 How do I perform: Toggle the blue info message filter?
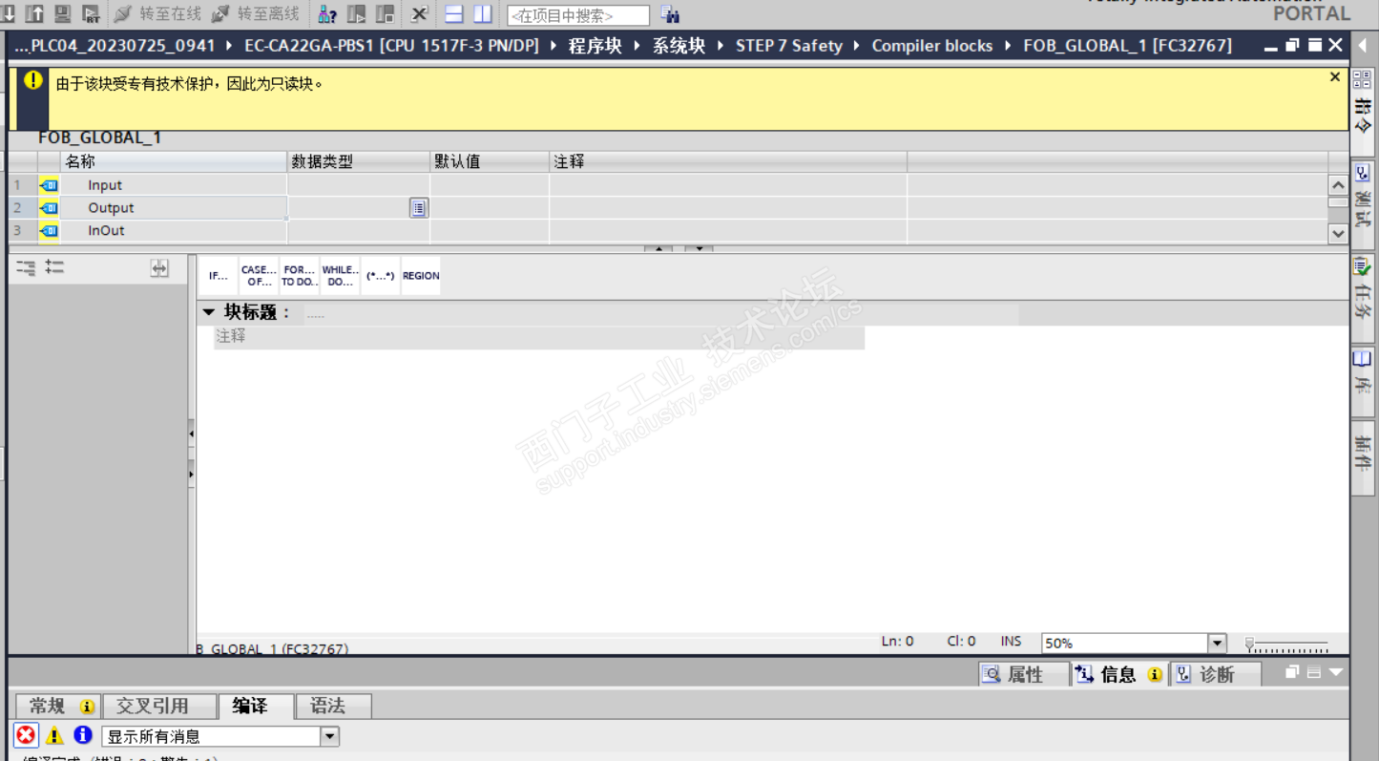pos(83,735)
